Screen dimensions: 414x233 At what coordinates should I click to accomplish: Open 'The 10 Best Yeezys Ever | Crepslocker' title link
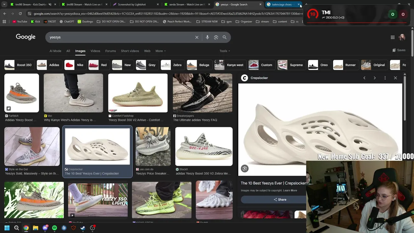click(273, 183)
